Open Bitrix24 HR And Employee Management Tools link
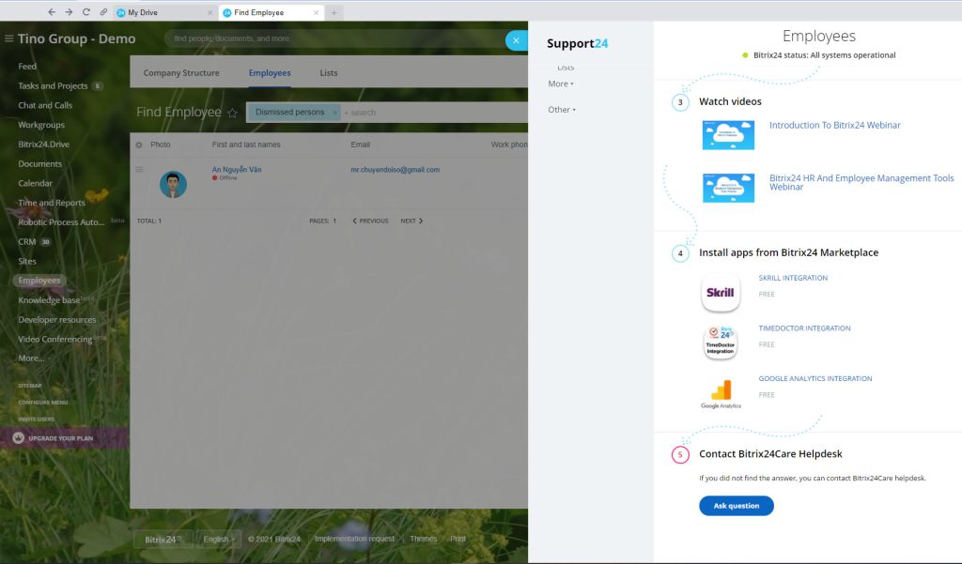 (x=861, y=182)
